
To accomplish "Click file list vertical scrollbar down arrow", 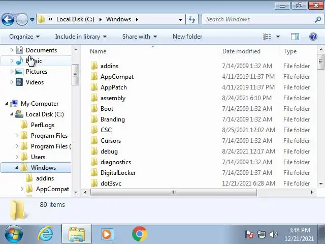I will 321,184.
